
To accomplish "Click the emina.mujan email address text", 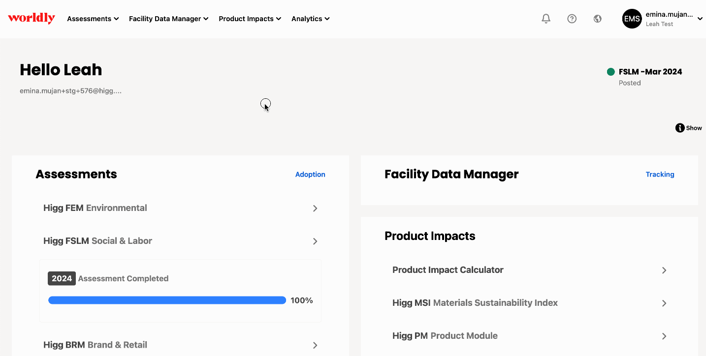I will pos(70,91).
